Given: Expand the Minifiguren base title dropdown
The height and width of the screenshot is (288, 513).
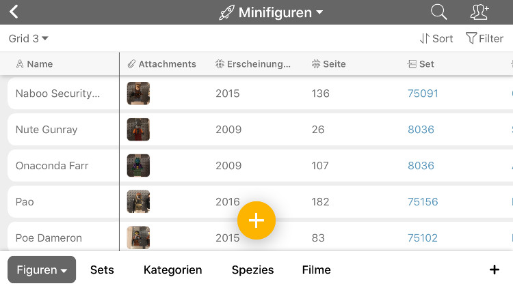Looking at the screenshot, I should (272, 12).
